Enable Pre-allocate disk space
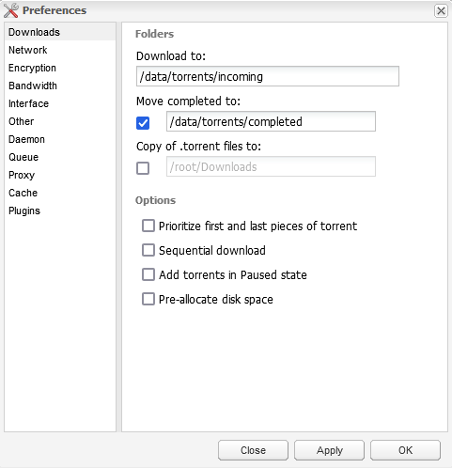The image size is (452, 468). tap(148, 299)
